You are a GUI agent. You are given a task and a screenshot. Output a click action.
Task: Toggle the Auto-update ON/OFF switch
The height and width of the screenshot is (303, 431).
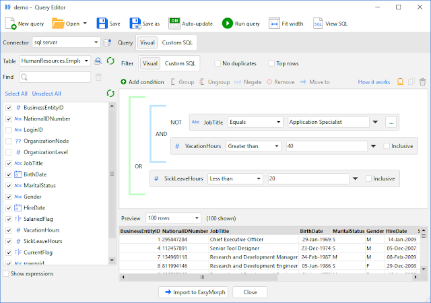point(174,24)
